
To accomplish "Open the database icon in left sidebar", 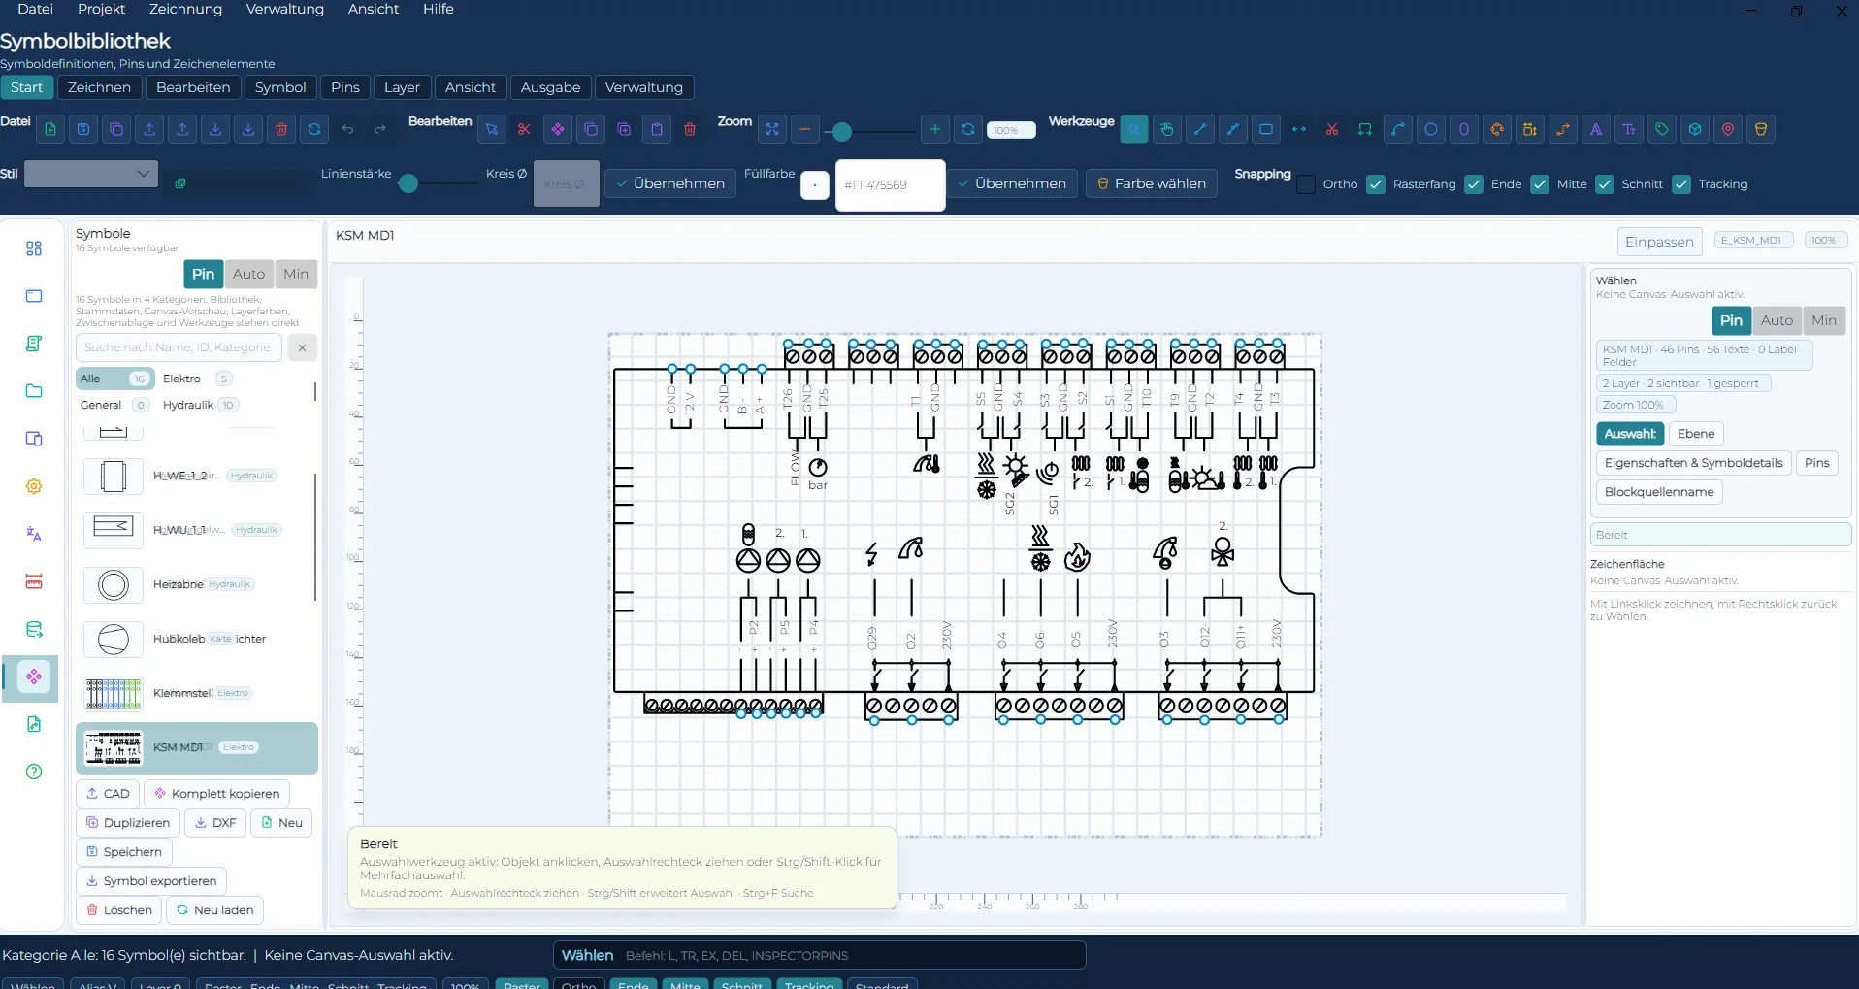I will pos(34,629).
